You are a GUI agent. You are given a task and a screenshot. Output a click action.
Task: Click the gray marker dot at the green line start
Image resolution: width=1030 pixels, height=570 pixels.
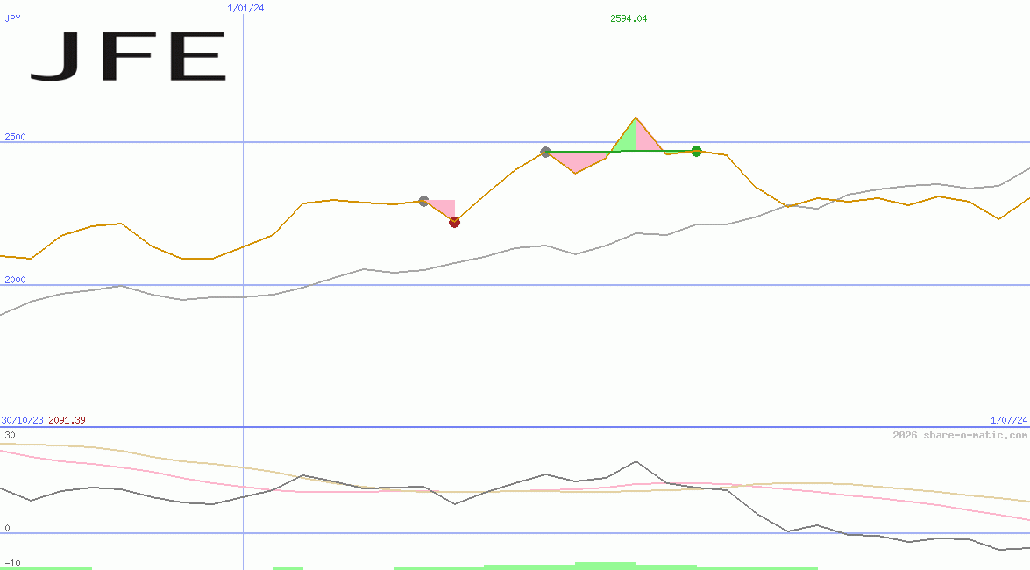[545, 152]
